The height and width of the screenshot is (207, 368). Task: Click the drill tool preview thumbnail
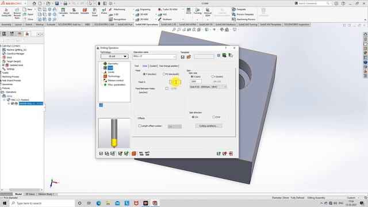click(114, 133)
